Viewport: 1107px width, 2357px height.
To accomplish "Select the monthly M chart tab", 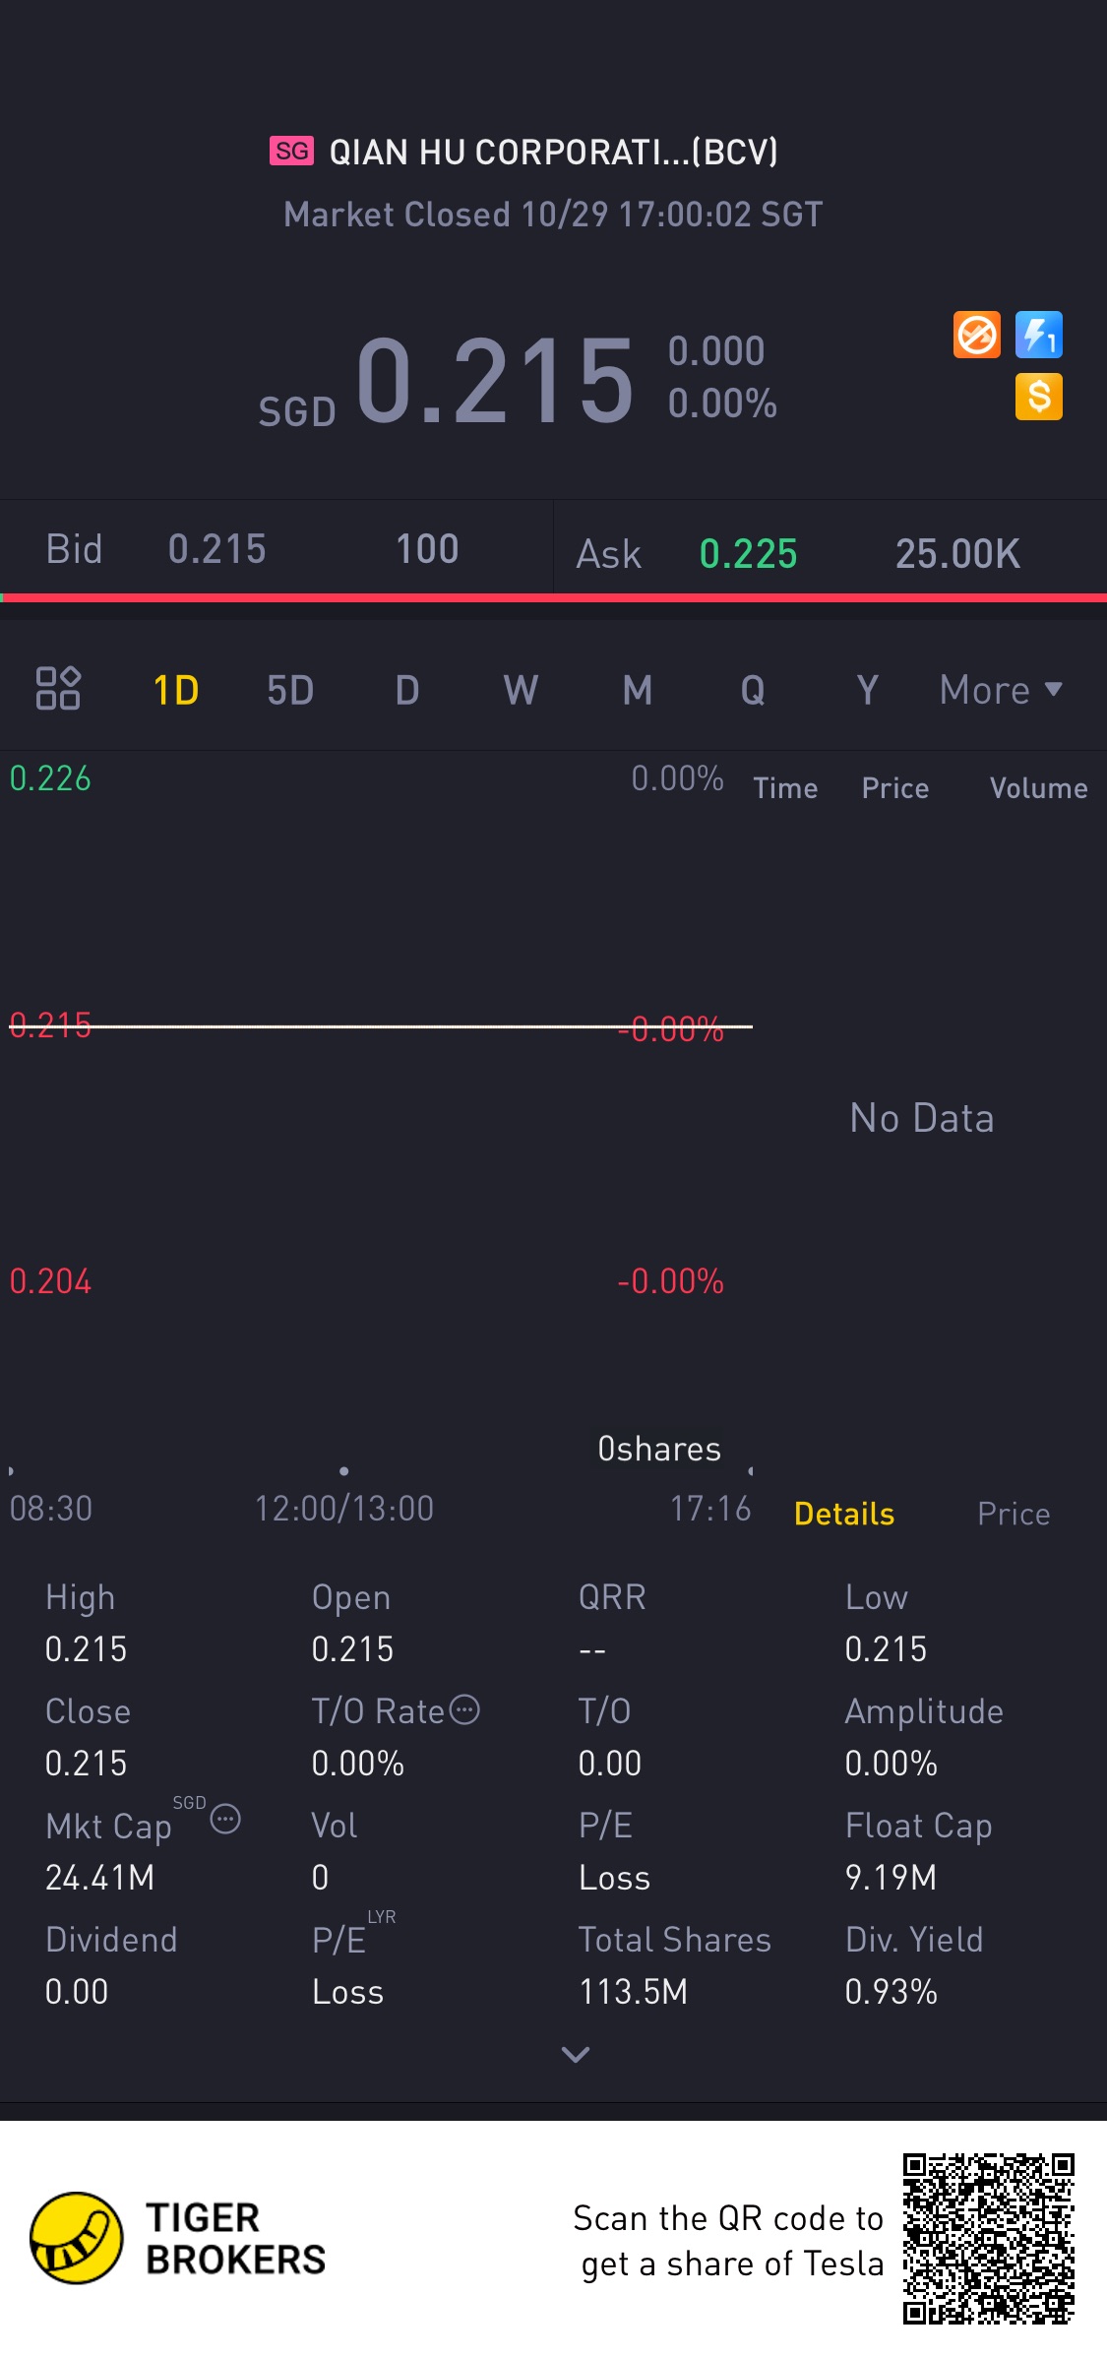I will [638, 690].
